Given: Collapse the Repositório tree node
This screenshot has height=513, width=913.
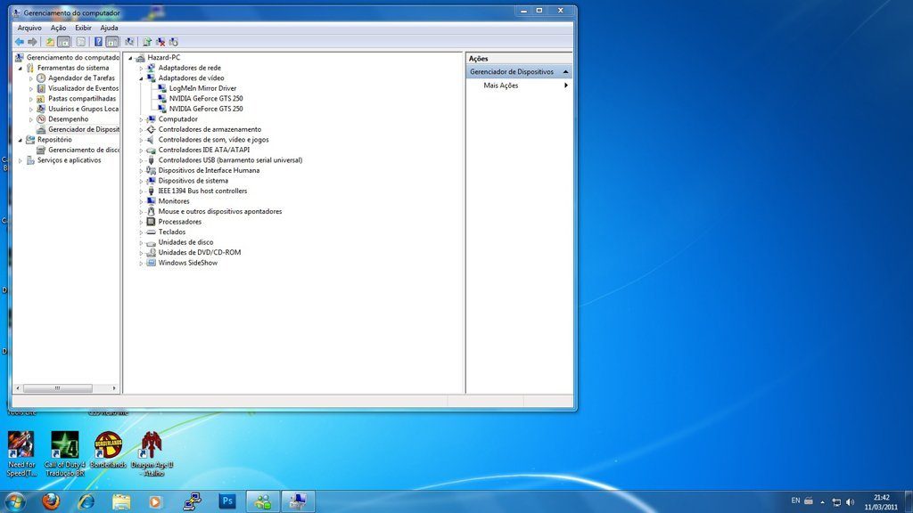Looking at the screenshot, I should 21,140.
